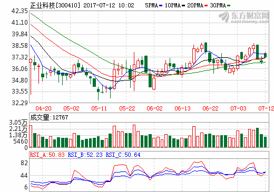The image size is (274, 192).
Task: Click the 2.21万 volume axis label
Action: click(18, 129)
